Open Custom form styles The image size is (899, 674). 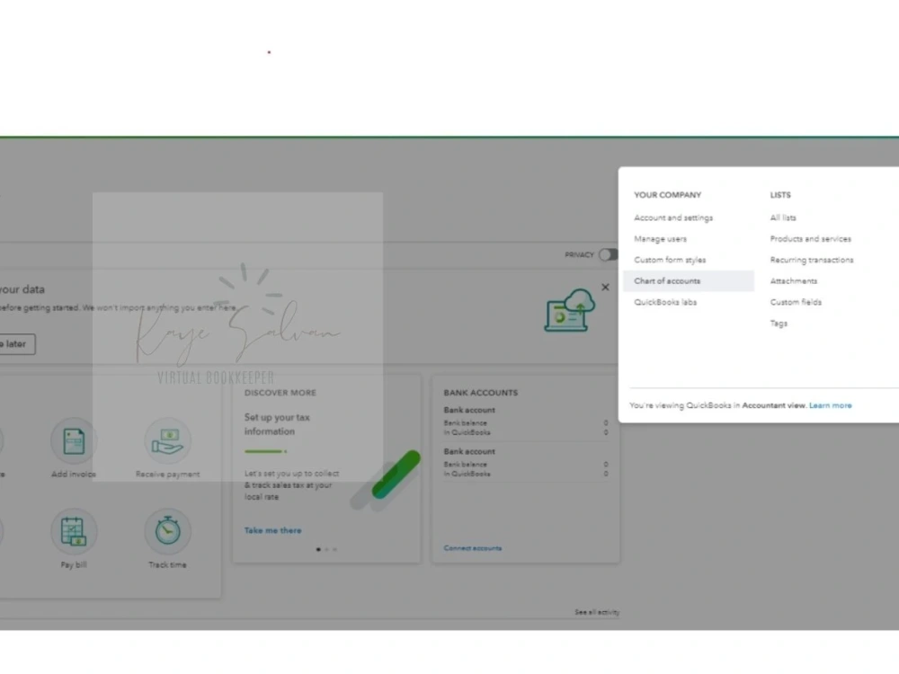coord(670,261)
